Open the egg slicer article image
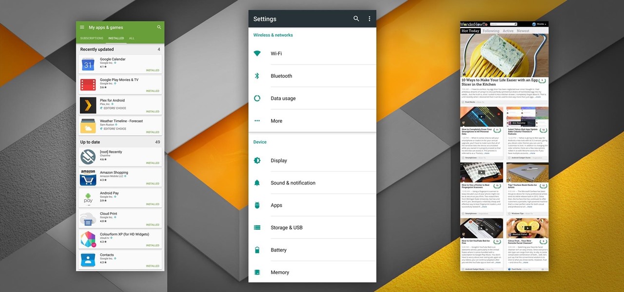 505,56
